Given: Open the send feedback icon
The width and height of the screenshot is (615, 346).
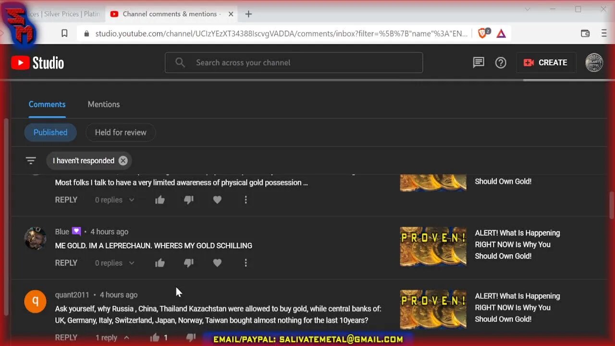Looking at the screenshot, I should 479,62.
